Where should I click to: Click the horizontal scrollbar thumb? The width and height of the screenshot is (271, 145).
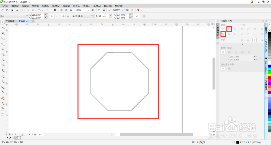(x=157, y=134)
